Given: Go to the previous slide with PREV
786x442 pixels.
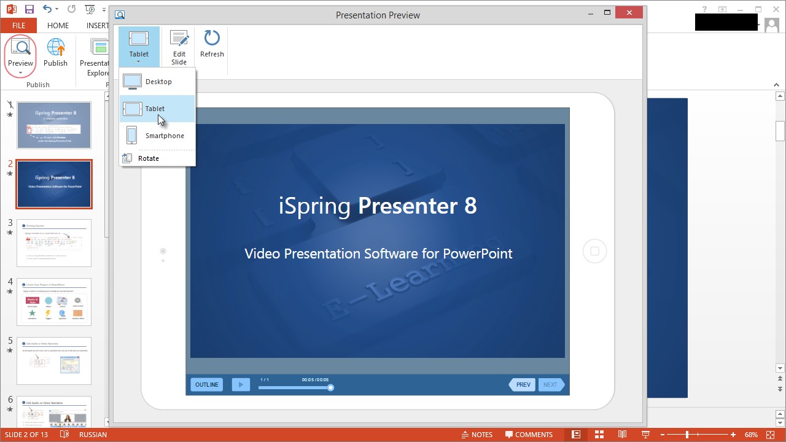Looking at the screenshot, I should (x=521, y=385).
